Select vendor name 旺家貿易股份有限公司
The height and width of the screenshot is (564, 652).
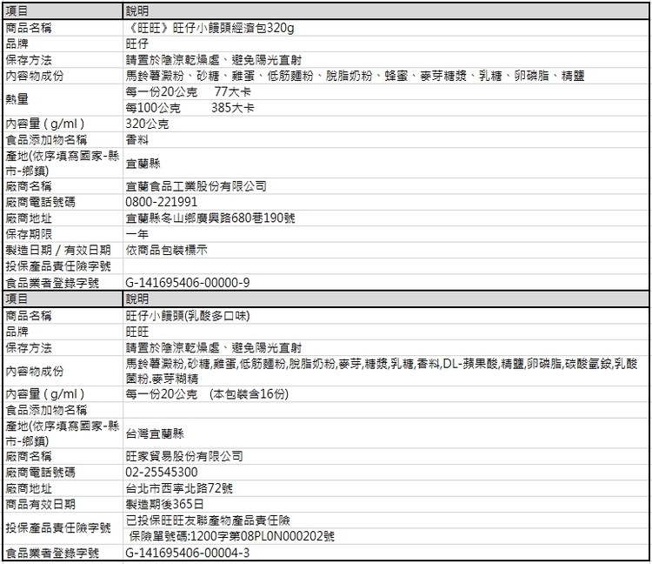click(184, 456)
